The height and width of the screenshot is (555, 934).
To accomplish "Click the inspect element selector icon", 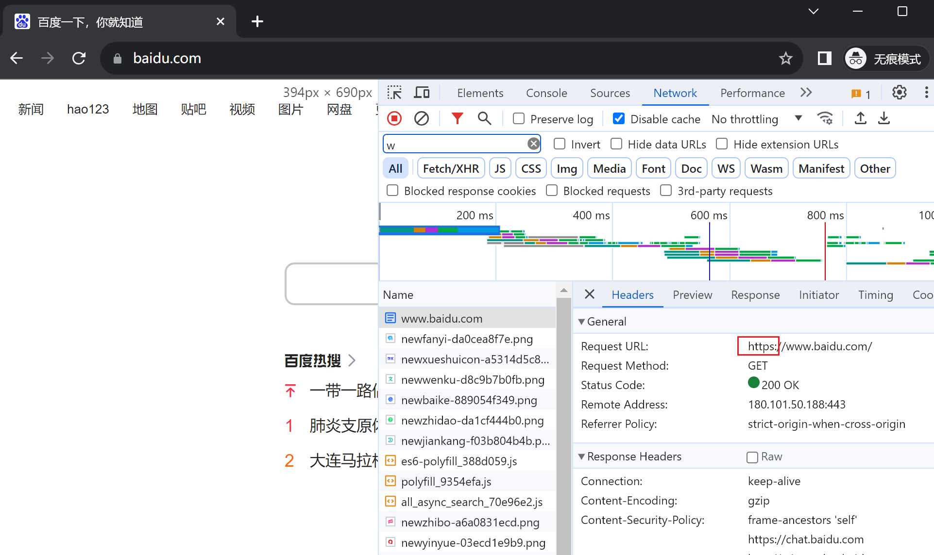I will [x=394, y=93].
